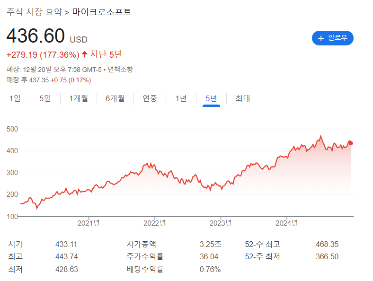
Task: Click the 시가 value 433.11
Action: [x=66, y=244]
